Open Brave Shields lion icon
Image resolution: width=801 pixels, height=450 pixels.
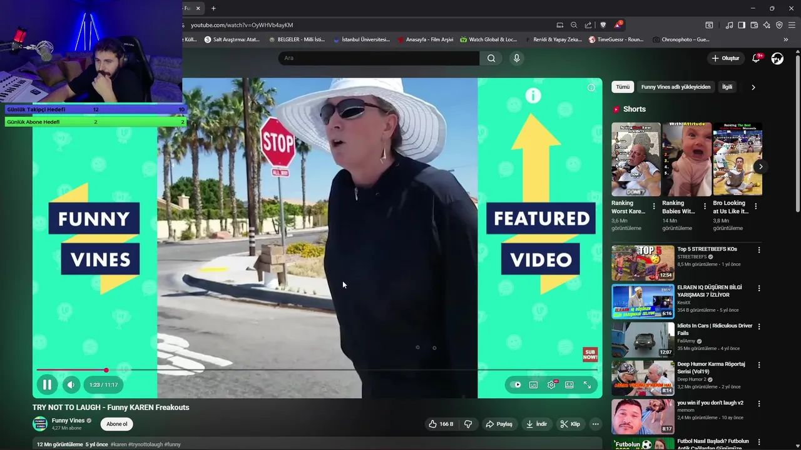click(x=603, y=25)
